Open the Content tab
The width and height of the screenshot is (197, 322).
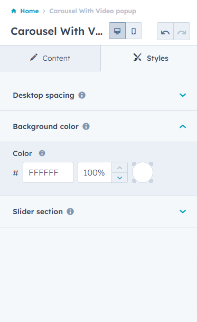[x=50, y=58]
